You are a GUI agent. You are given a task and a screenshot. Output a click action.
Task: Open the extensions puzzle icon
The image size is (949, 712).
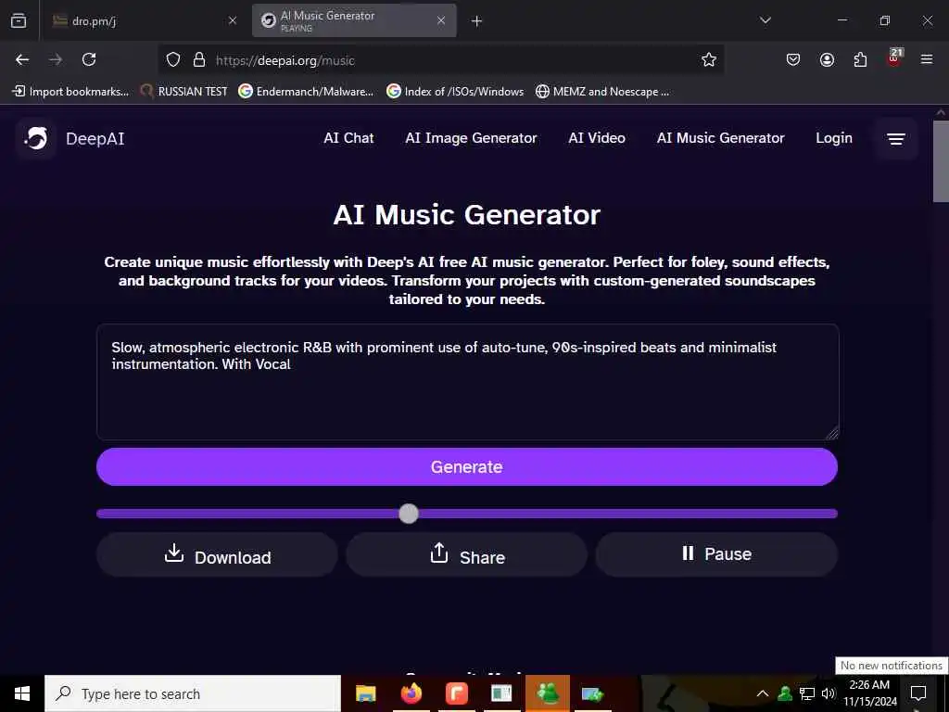(x=860, y=59)
